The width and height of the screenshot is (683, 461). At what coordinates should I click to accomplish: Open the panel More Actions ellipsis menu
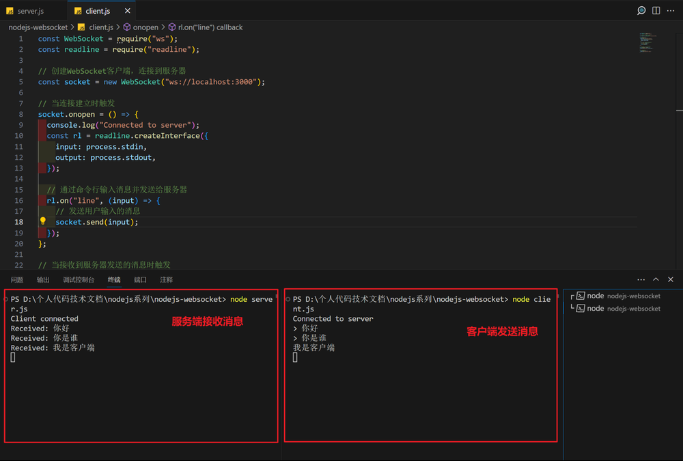(x=640, y=279)
